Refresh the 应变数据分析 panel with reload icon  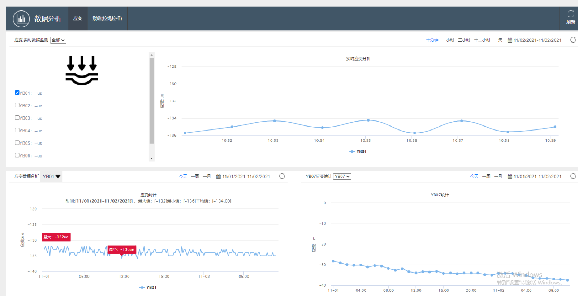click(x=282, y=176)
